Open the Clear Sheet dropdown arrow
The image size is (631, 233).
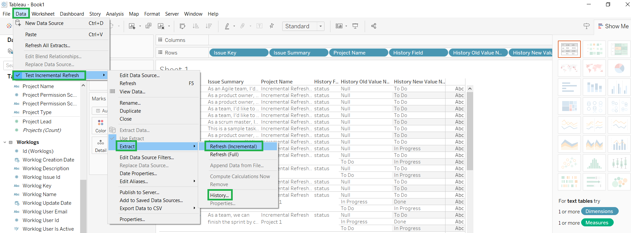[169, 26]
